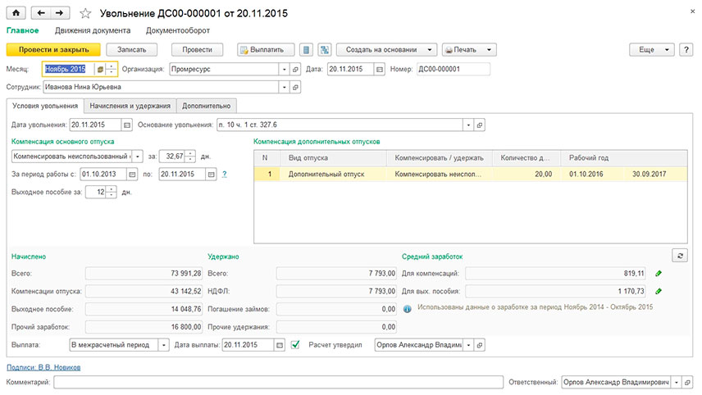Image resolution: width=702 pixels, height=395 pixels.
Task: Click the blue question mark hint for work period
Action: pos(225,174)
